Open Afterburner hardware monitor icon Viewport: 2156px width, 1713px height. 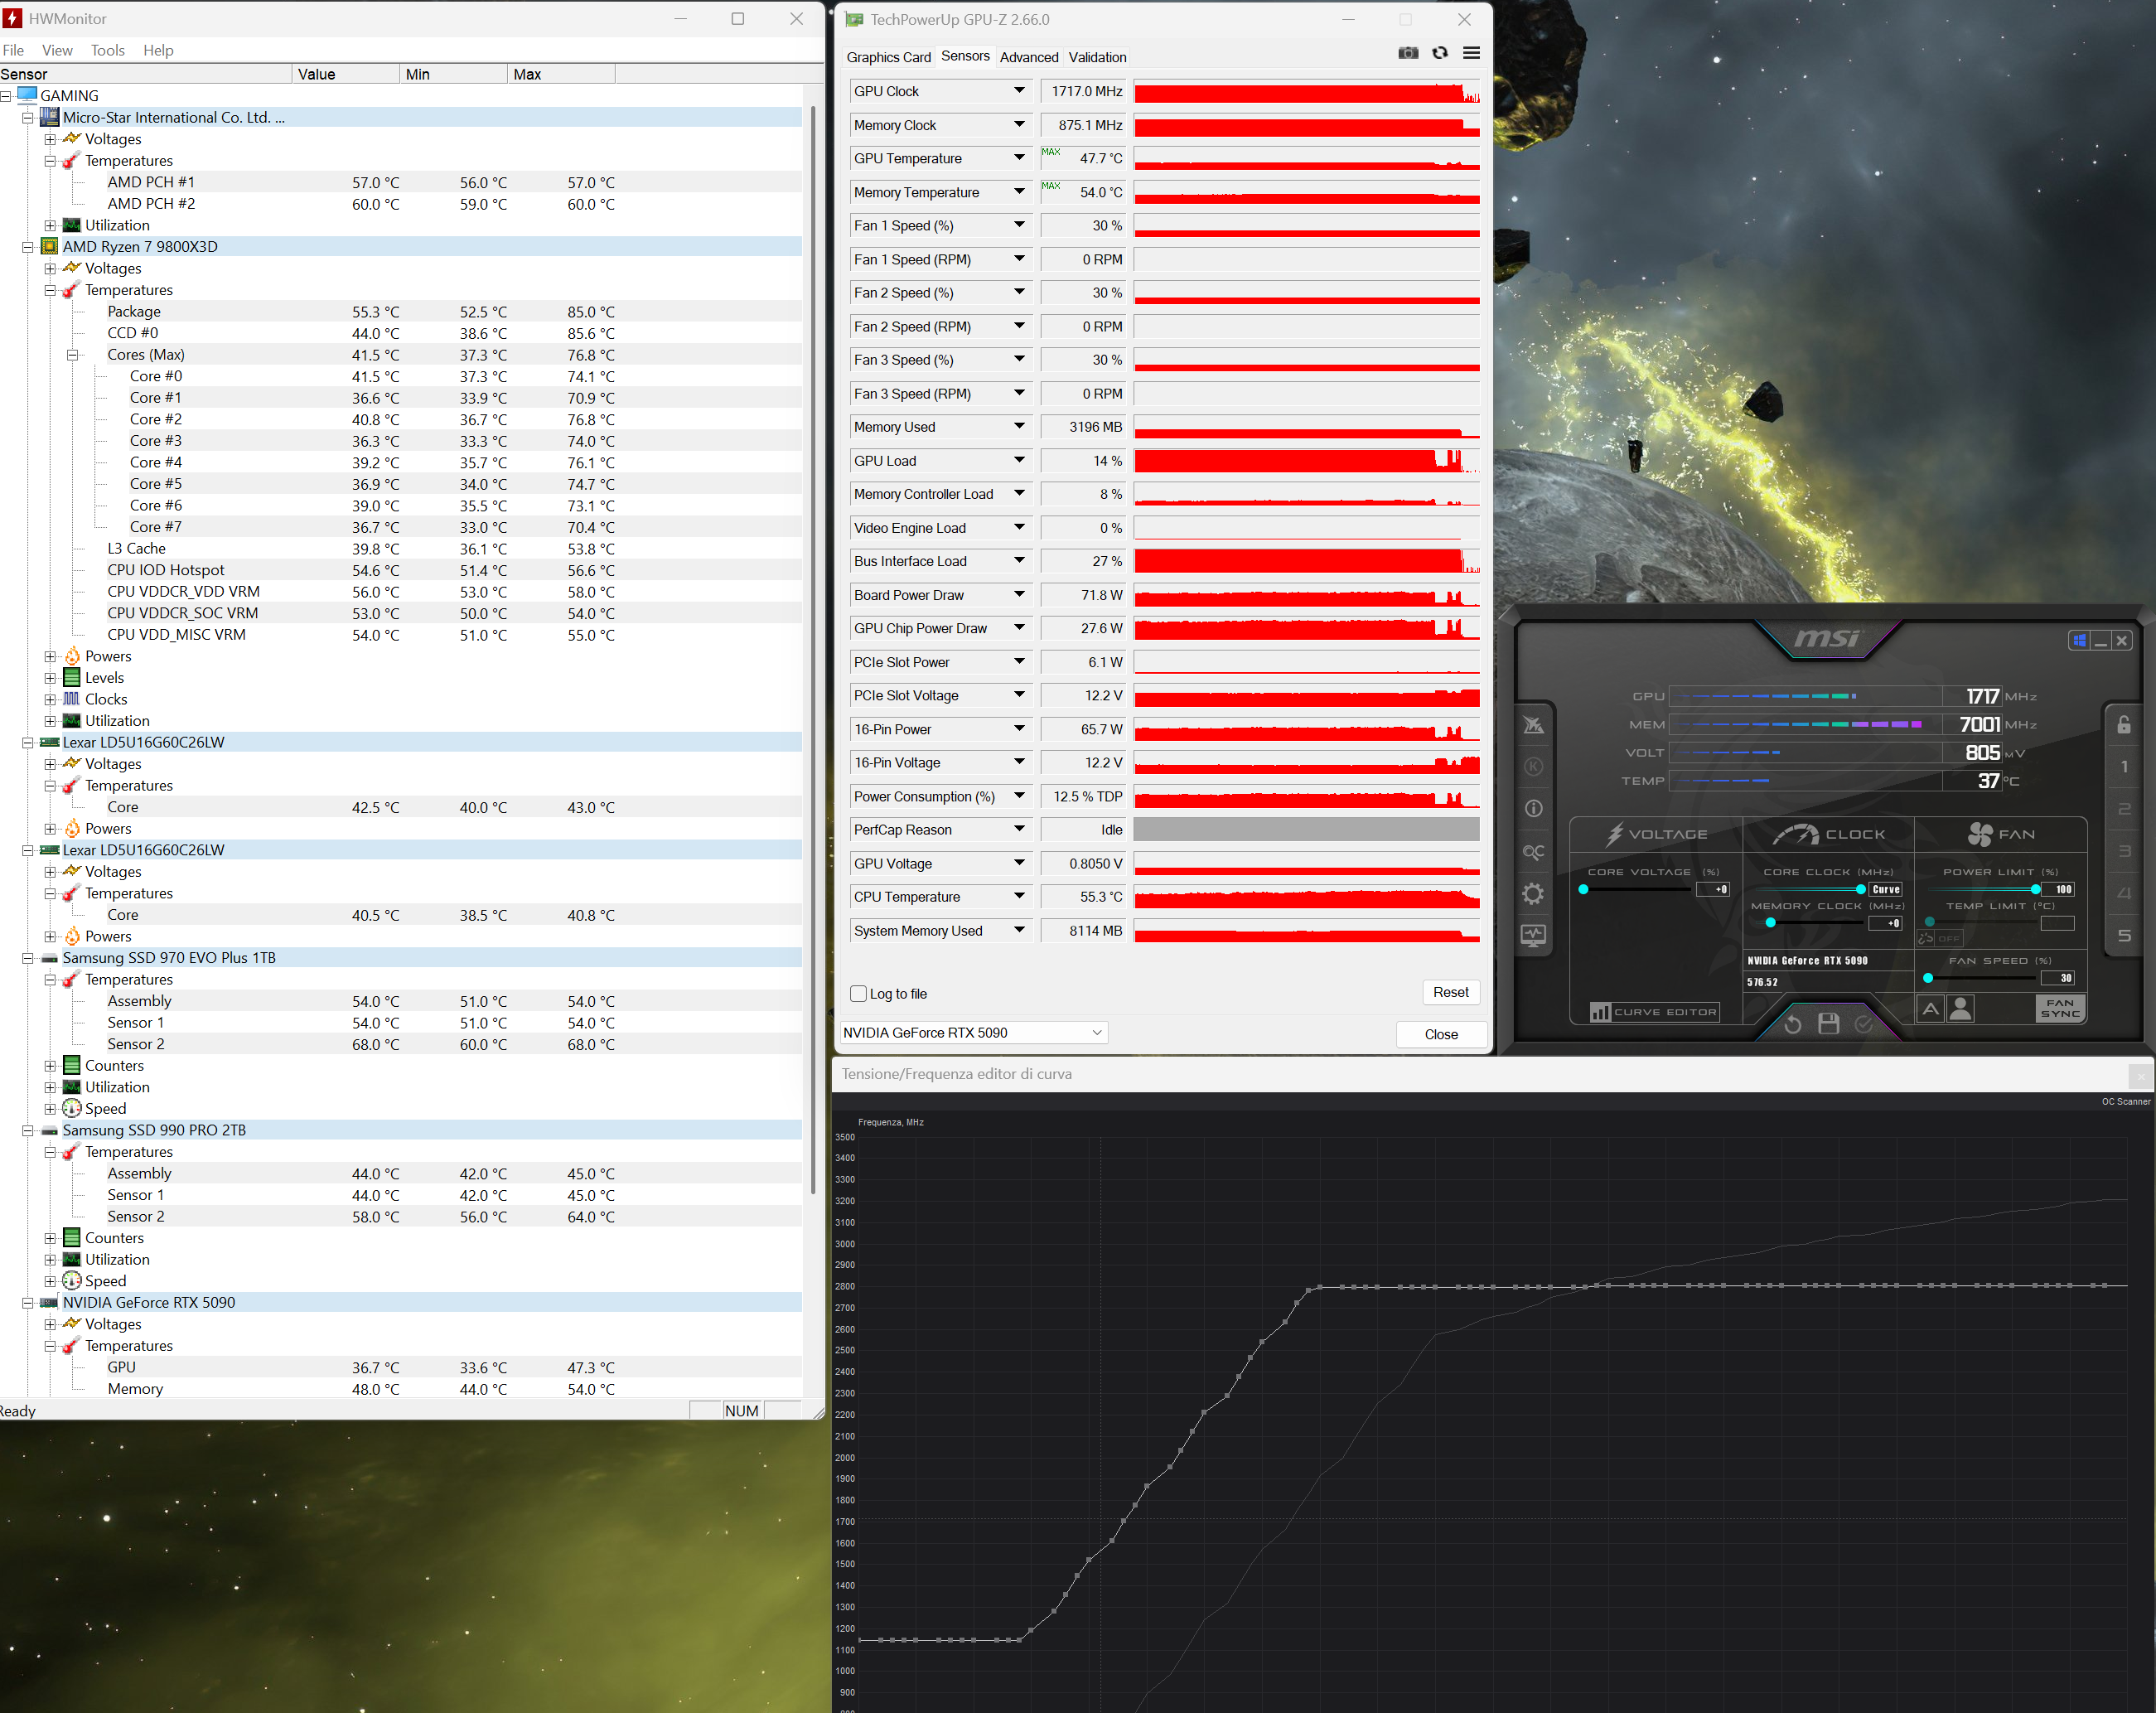pyautogui.click(x=1533, y=936)
